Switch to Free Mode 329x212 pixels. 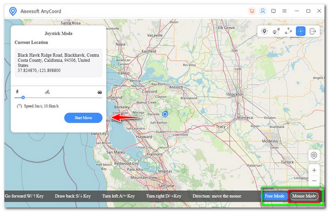[275, 196]
